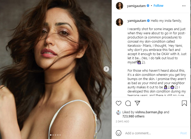
Task: Select the last carousel dot indicator
Action: [x=60, y=135]
